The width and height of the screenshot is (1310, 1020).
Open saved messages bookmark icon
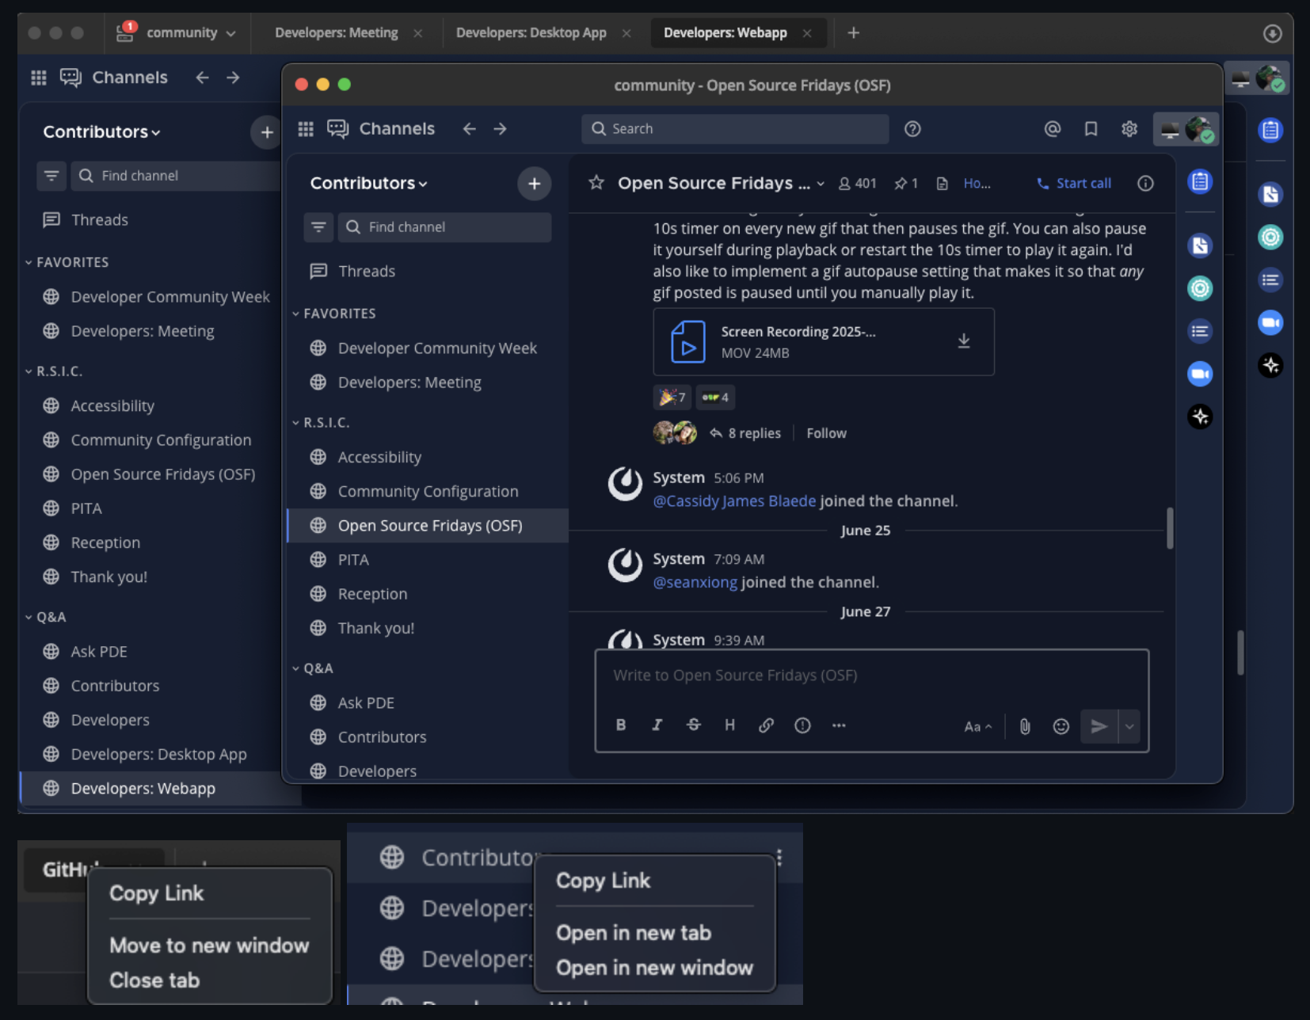coord(1091,129)
